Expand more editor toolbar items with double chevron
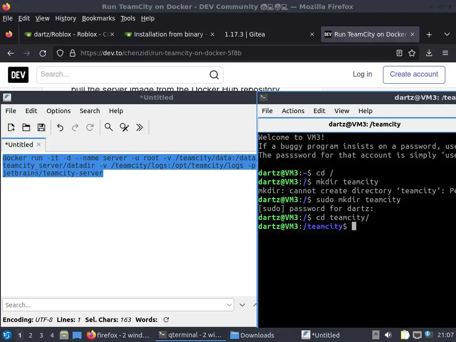 click(x=139, y=127)
